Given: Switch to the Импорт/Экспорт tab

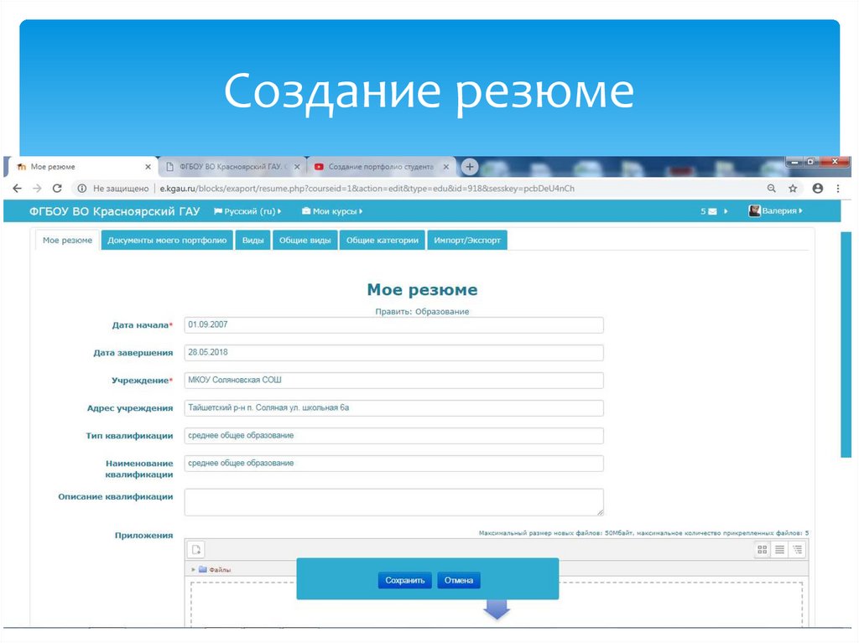Looking at the screenshot, I should (466, 240).
